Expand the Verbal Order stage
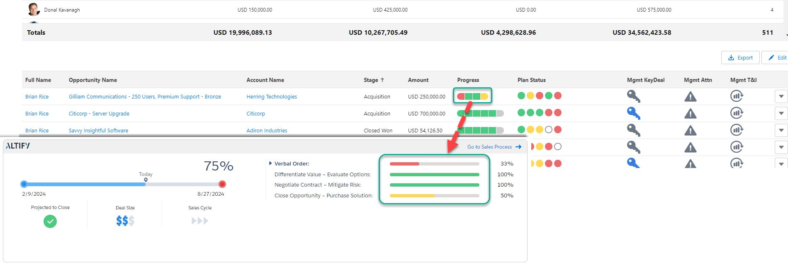 click(270, 163)
